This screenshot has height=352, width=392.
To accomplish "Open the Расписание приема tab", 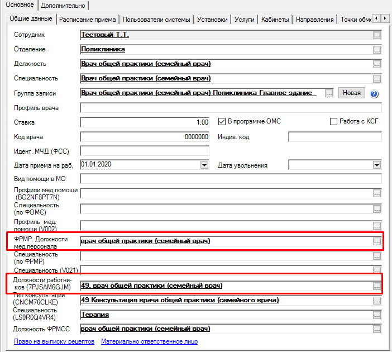I will [88, 20].
